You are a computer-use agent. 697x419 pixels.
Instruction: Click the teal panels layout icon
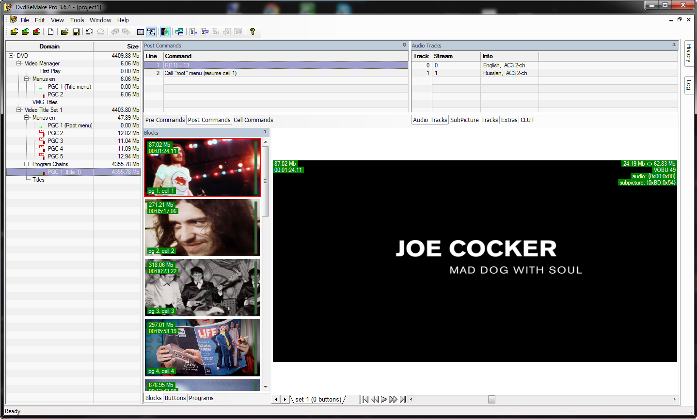(179, 31)
